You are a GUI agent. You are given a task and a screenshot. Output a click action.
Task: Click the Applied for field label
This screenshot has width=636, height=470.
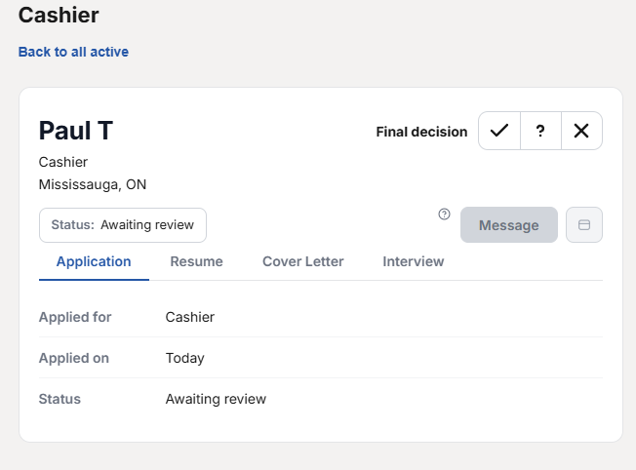coord(75,317)
